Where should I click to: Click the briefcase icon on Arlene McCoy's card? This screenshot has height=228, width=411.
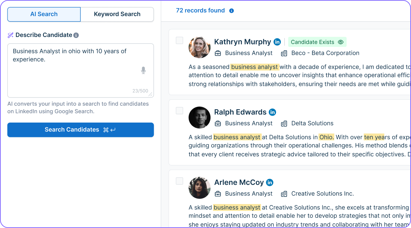pos(218,193)
